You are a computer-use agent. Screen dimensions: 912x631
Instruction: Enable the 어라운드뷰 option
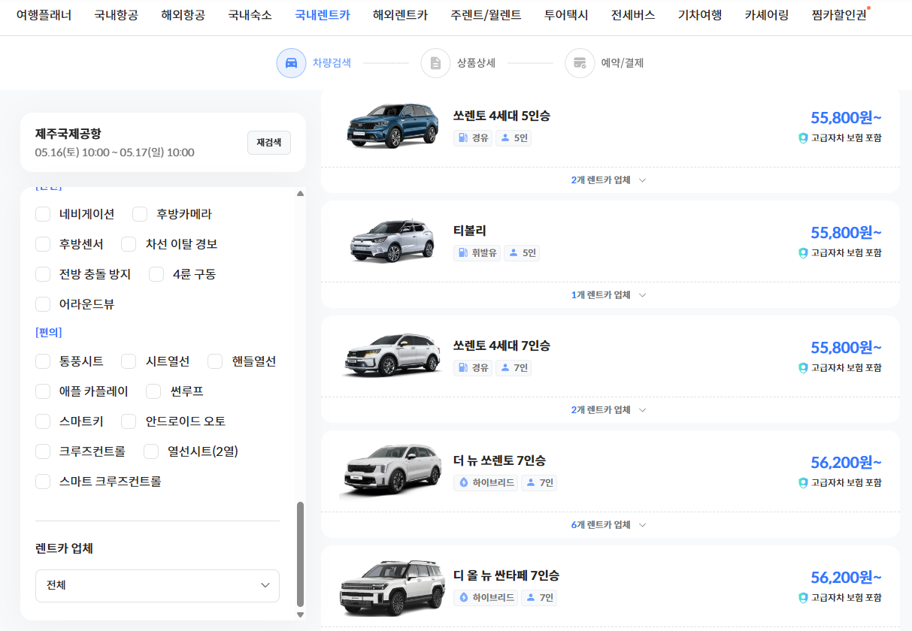43,304
